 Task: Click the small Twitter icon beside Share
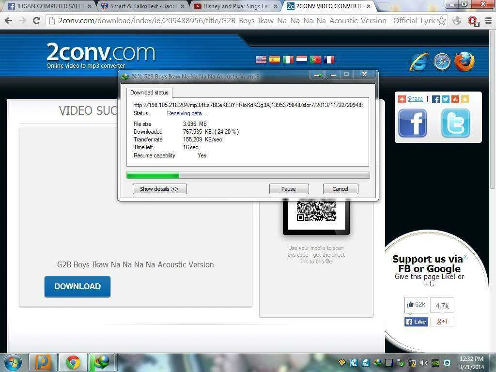pos(446,99)
